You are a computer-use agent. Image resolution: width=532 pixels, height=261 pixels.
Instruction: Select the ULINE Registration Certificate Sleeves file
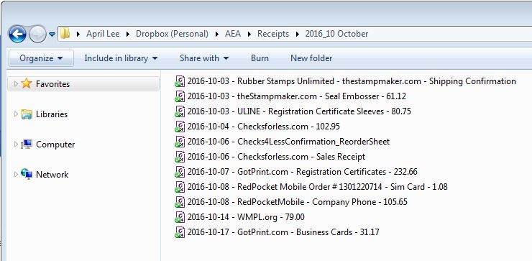(293, 111)
